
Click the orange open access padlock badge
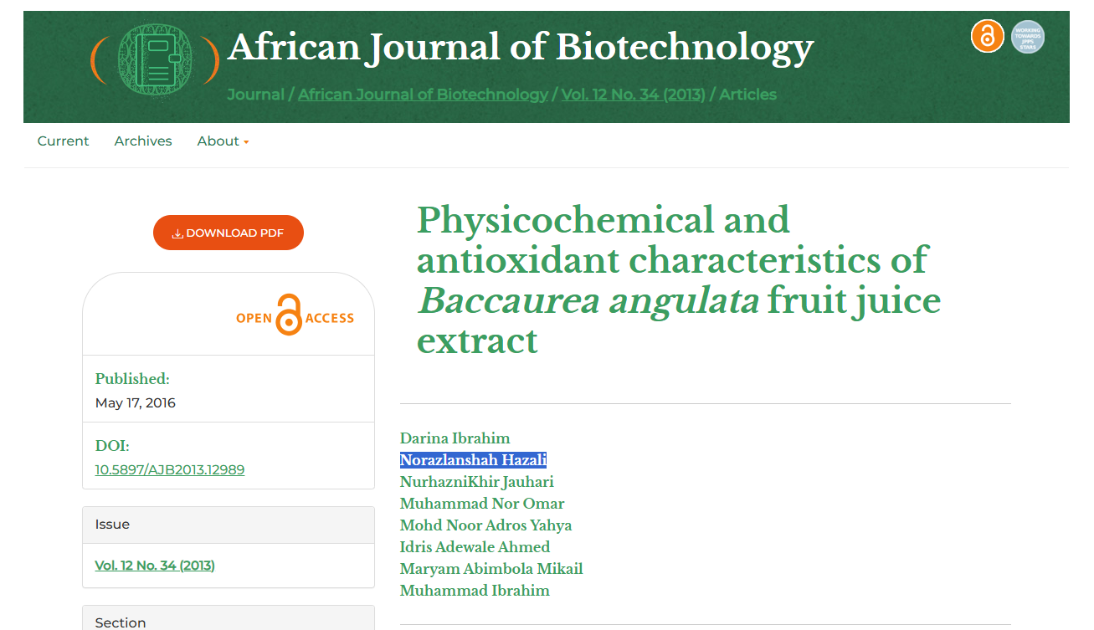coord(988,37)
